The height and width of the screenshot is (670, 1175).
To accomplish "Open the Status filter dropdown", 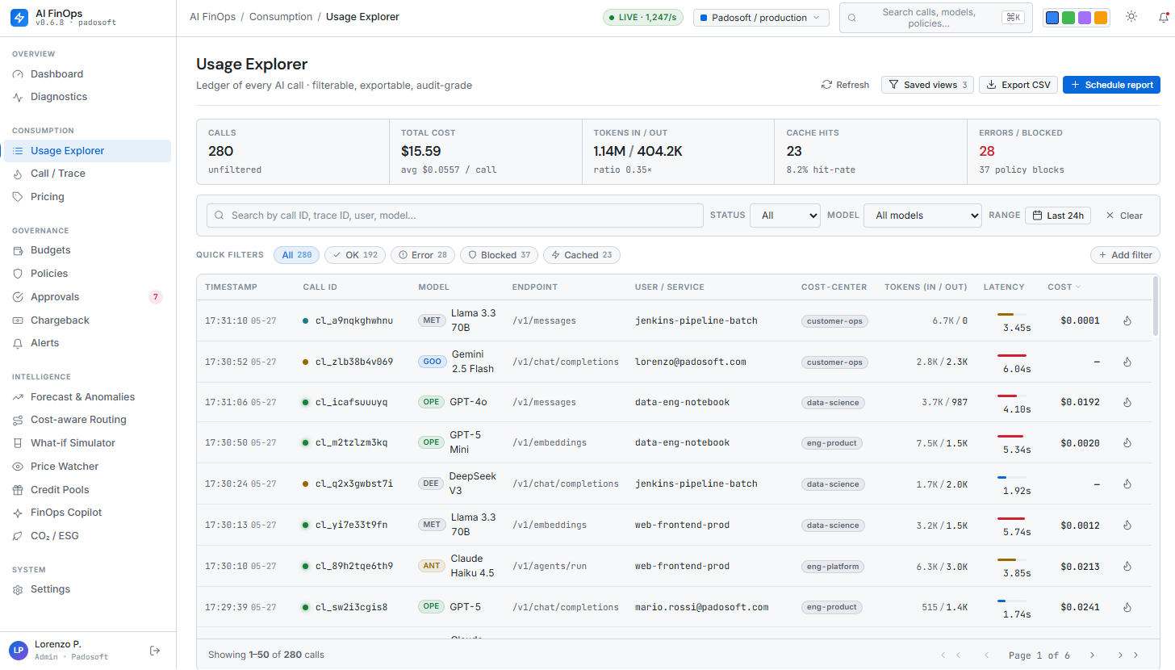I will pos(785,216).
